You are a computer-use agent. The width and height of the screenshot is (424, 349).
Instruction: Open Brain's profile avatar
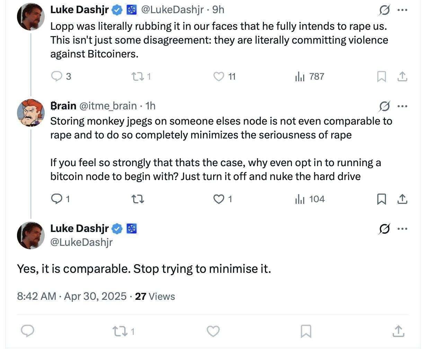(31, 113)
